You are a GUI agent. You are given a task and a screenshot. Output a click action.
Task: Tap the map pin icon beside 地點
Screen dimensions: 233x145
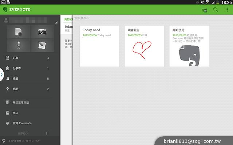pos(7,89)
